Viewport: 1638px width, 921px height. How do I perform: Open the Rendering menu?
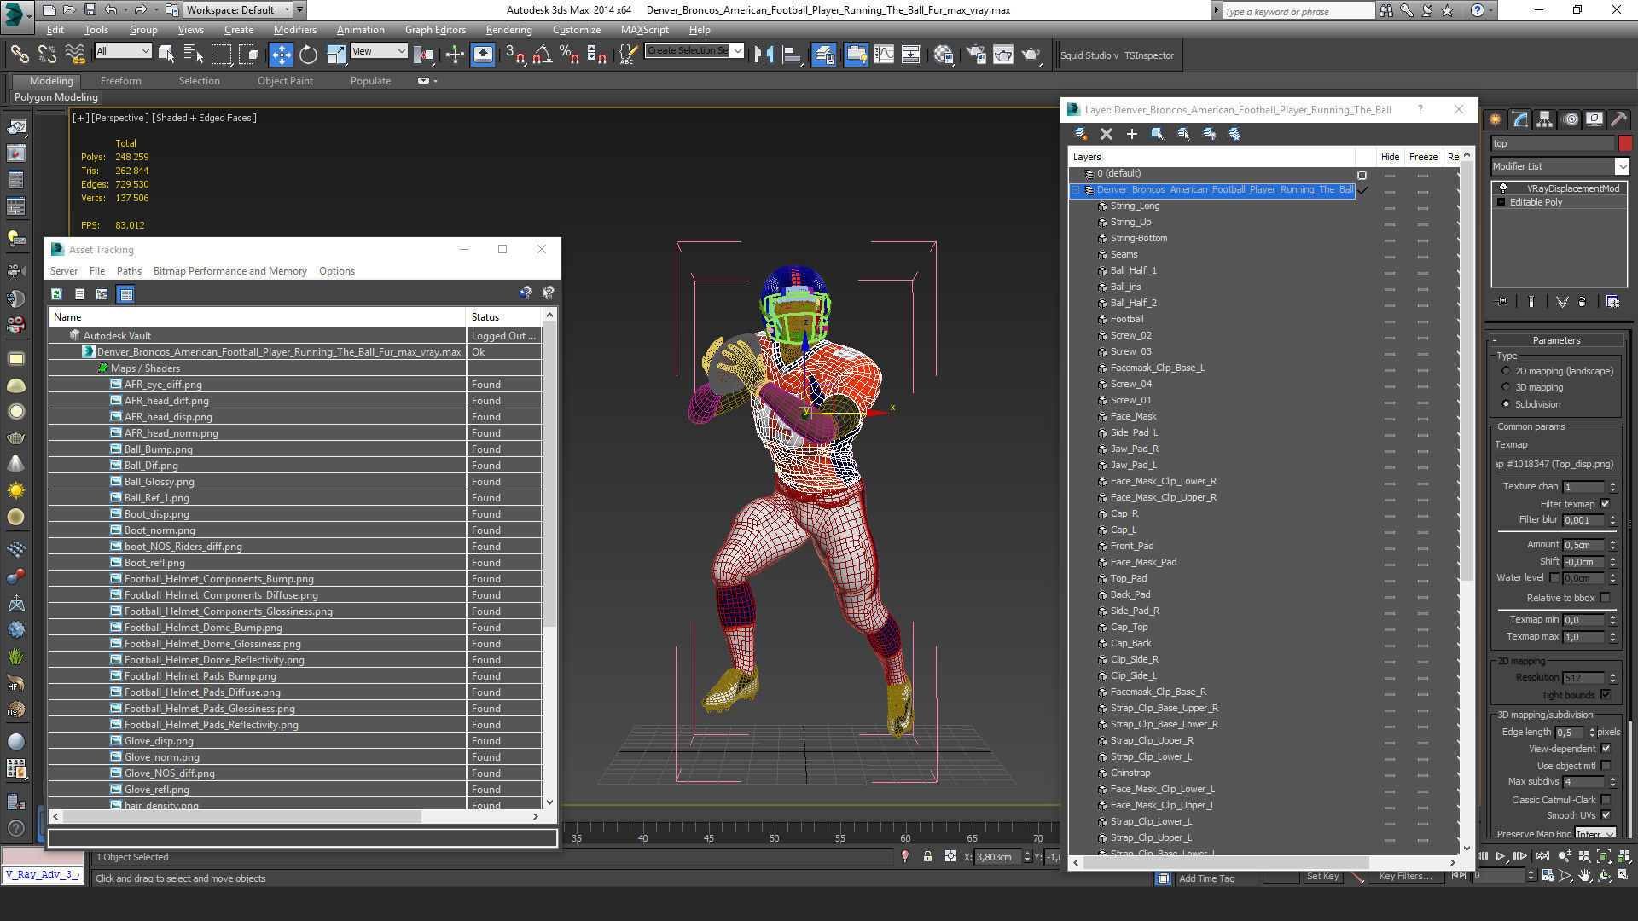(x=508, y=30)
